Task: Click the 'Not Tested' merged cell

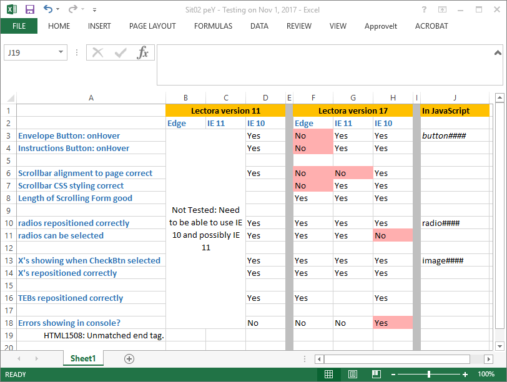Action: click(205, 229)
